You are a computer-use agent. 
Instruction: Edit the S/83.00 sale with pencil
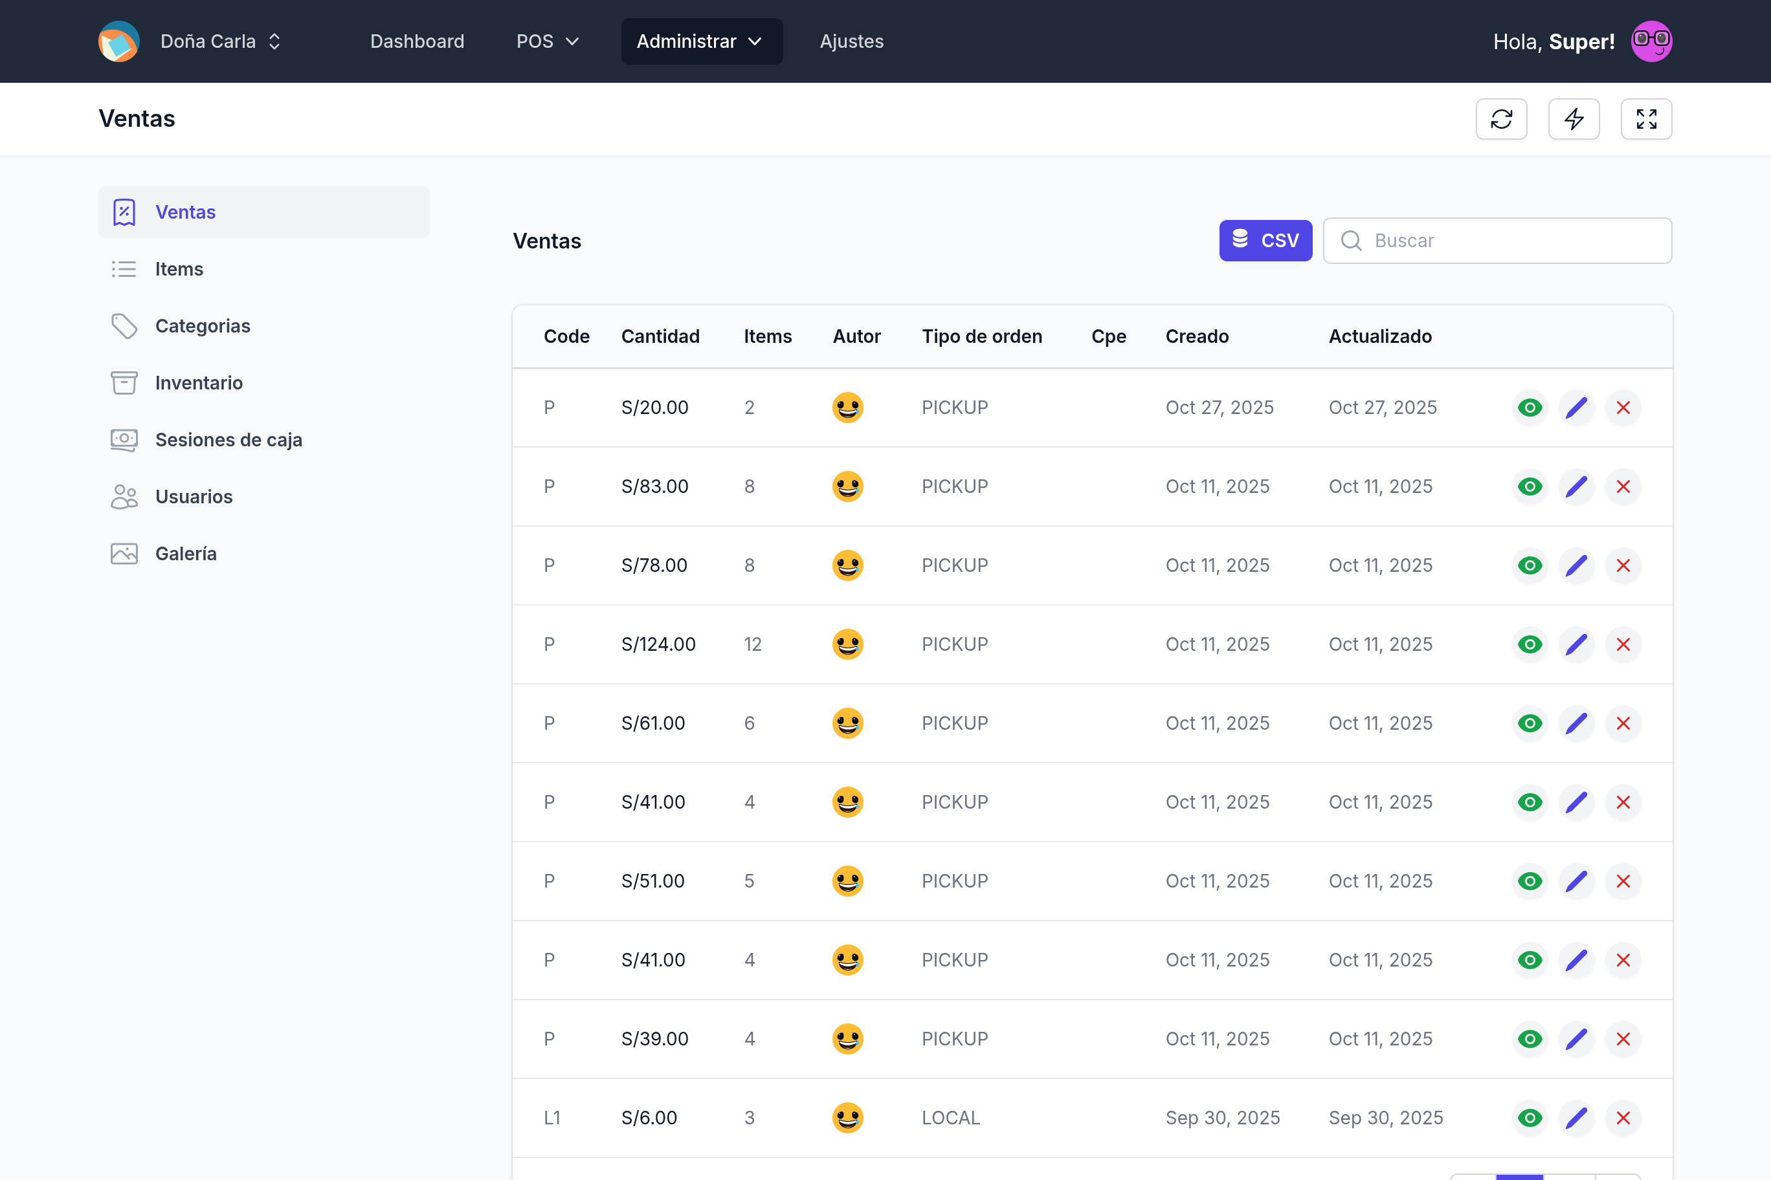(x=1577, y=487)
